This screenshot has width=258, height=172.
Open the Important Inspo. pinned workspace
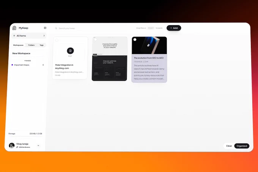[28, 65]
